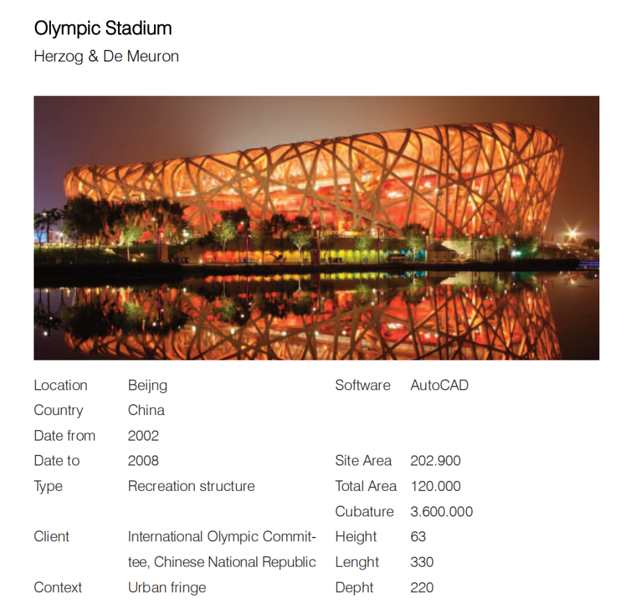Viewport: 636px width, 614px height.
Task: Click the Olympic Stadium title heading
Action: pos(103,29)
